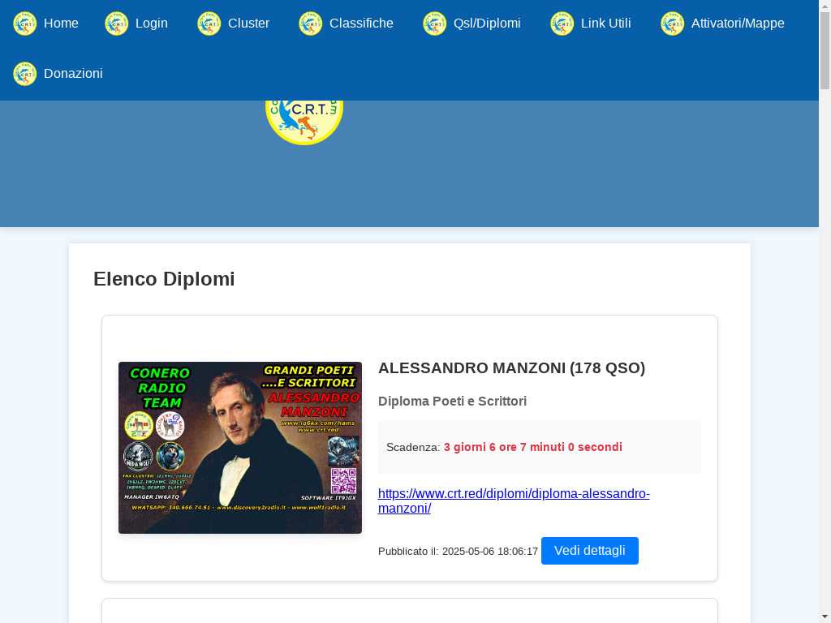This screenshot has width=831, height=623.
Task: Click the CRT logo icon beside Home
Action: pos(25,24)
